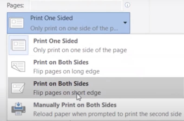Collapse the duplex dropdown using its arrow
Image resolution: width=184 pixels, height=121 pixels.
(x=125, y=23)
